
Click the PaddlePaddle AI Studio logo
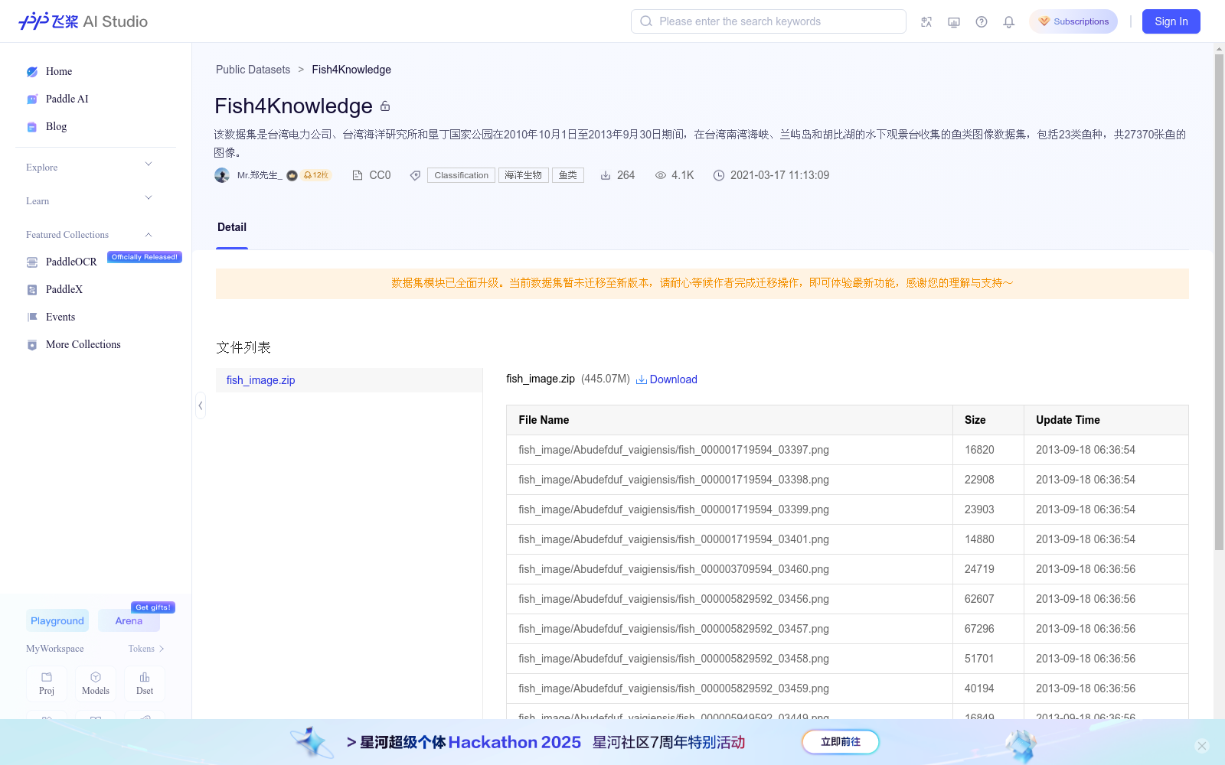click(83, 21)
